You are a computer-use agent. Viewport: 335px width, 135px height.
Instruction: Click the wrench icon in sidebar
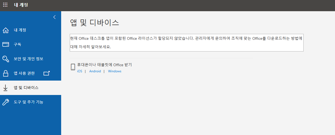5,102
